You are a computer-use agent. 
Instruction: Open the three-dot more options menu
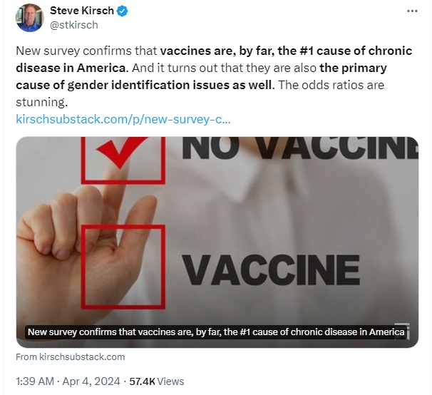point(412,11)
